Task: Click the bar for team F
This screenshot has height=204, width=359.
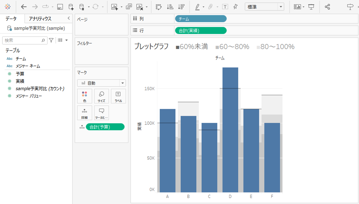Action: [272, 158]
